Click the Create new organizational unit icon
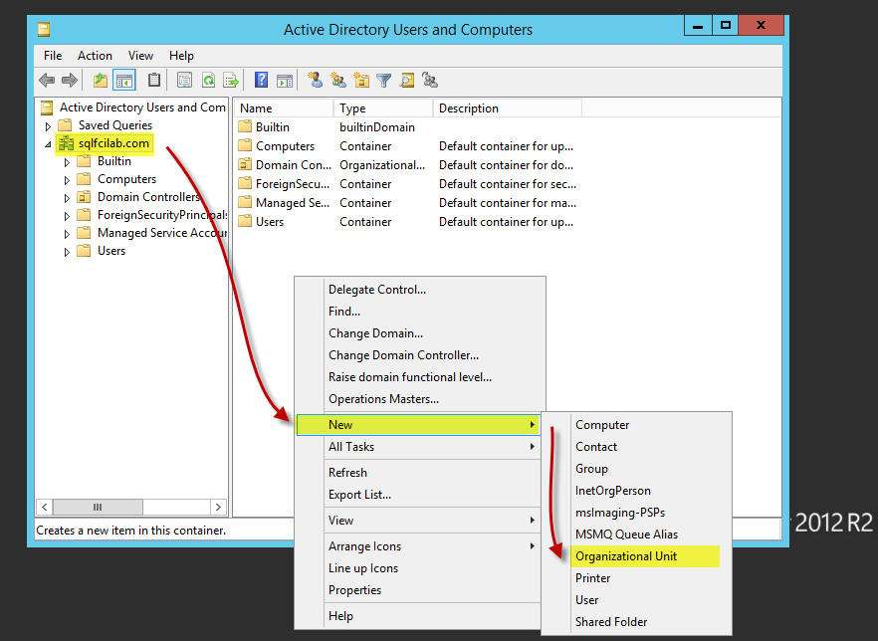This screenshot has width=878, height=641. pyautogui.click(x=361, y=80)
